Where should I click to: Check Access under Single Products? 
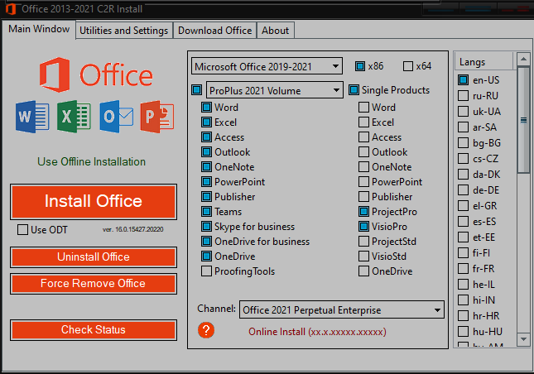[363, 137]
